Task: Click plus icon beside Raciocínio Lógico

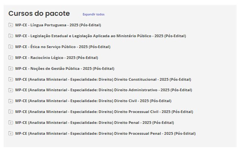Action: coord(11,58)
